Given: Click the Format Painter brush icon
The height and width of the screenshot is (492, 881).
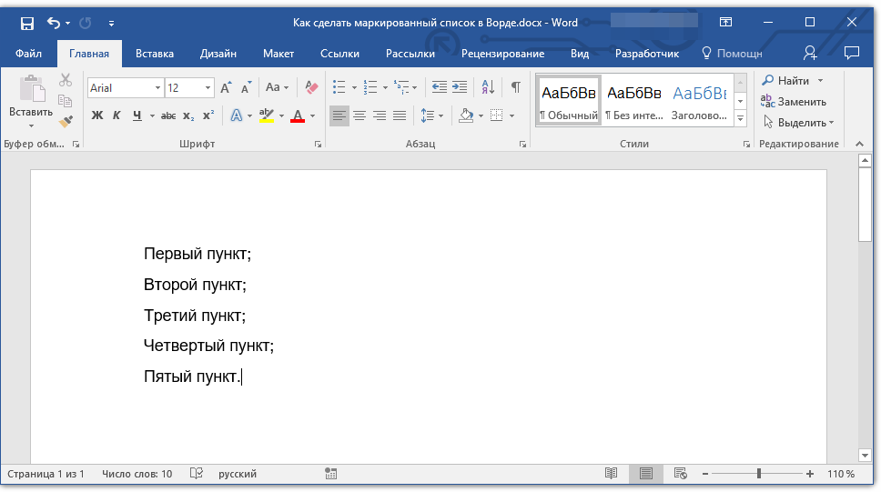Looking at the screenshot, I should pos(66,121).
